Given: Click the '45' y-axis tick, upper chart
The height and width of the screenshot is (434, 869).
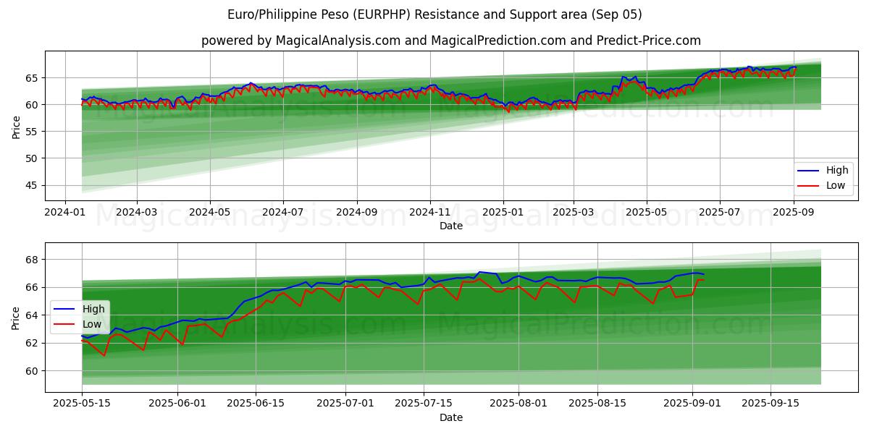Looking at the screenshot, I should tap(33, 185).
